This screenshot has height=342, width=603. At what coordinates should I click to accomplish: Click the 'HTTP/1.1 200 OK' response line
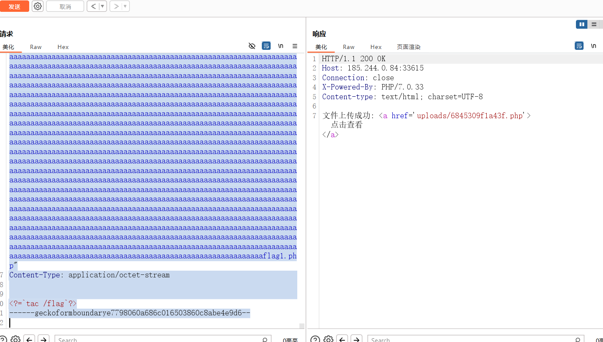[x=354, y=59]
